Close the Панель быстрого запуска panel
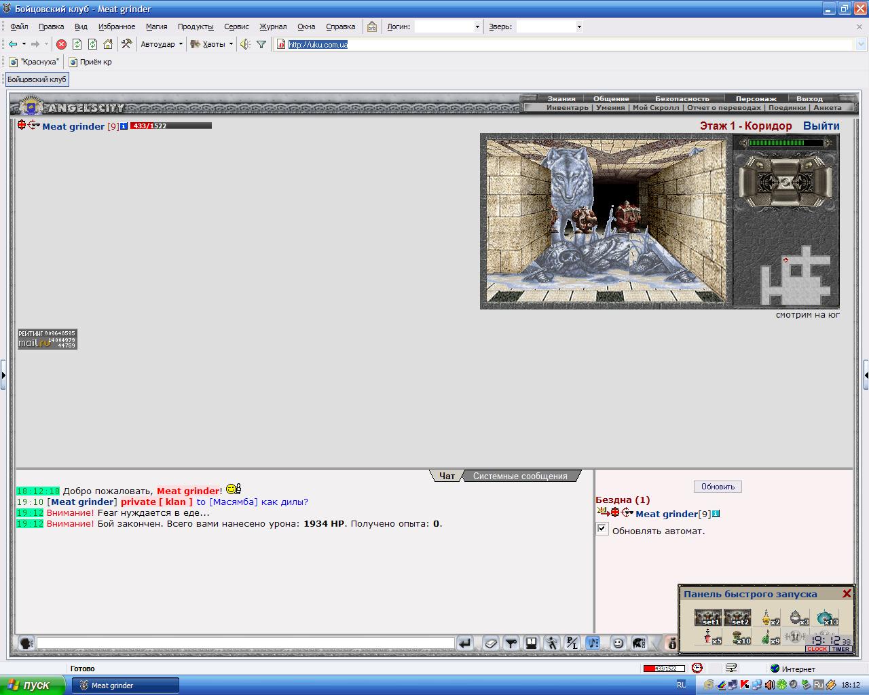This screenshot has width=869, height=695. pos(847,594)
